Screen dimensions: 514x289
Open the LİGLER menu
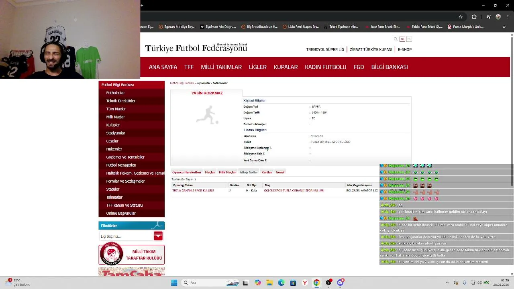[x=258, y=67]
